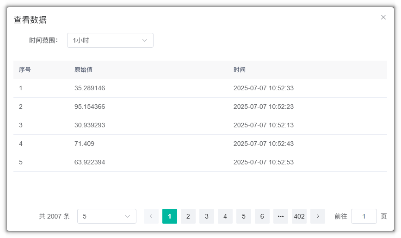Screen dimensions: 401x238
Task: Select page 5 in pagination
Action: click(243, 216)
